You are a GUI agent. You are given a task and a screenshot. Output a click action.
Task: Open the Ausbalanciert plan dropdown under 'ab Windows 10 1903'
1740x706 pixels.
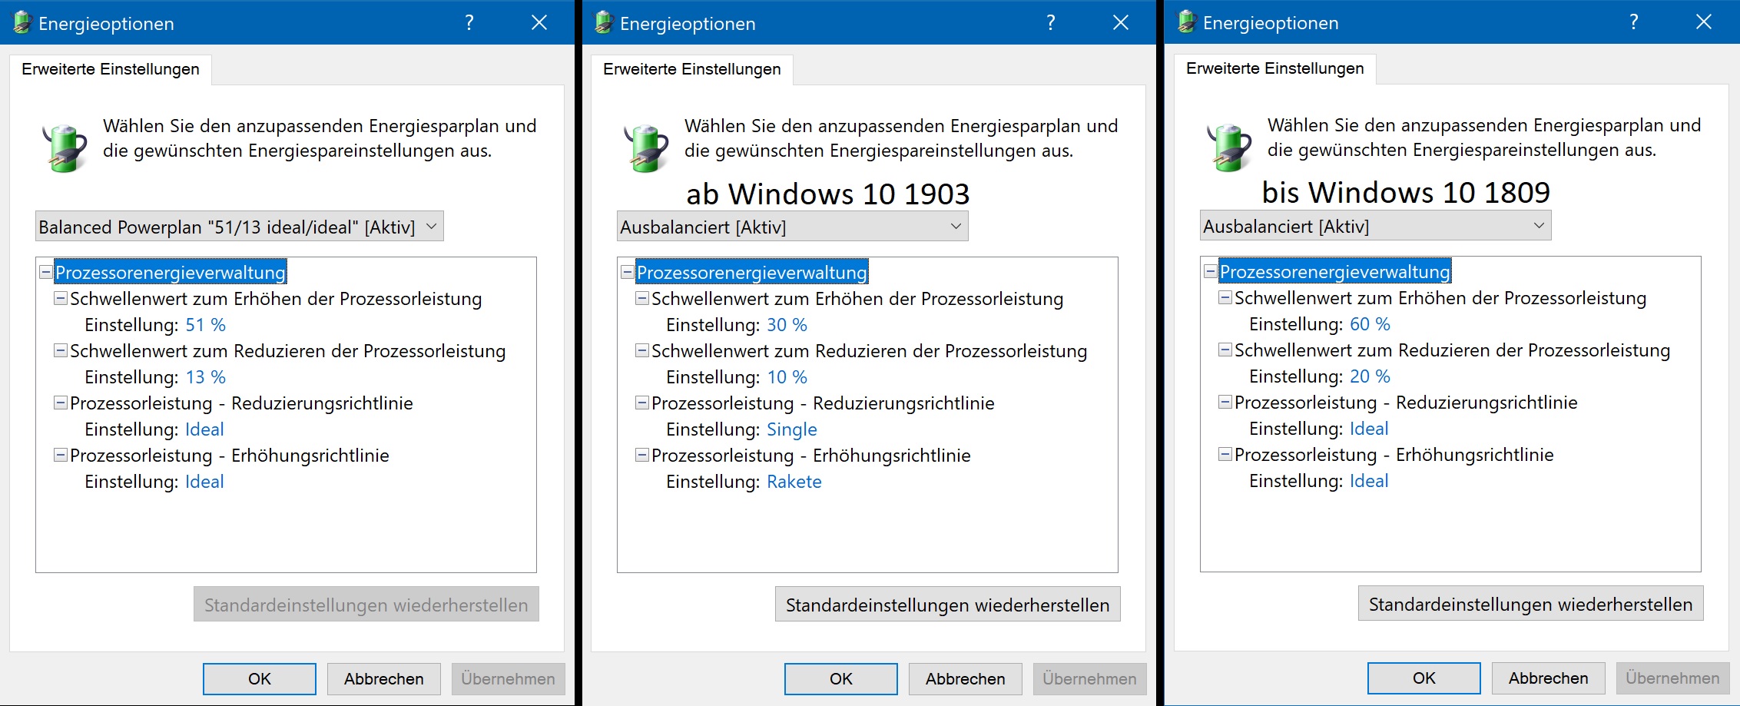point(792,227)
